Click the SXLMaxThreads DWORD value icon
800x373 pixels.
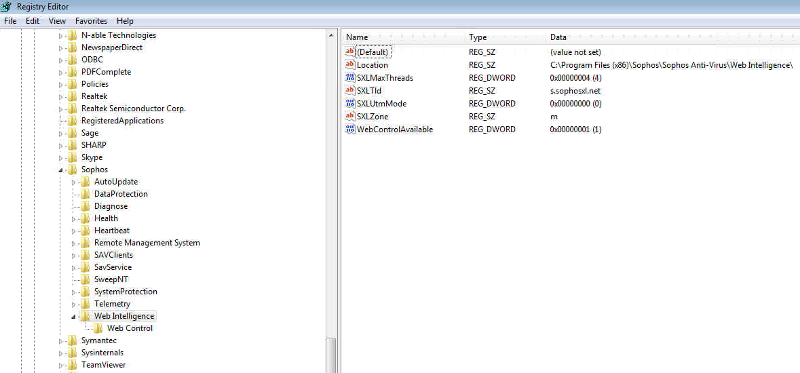350,77
